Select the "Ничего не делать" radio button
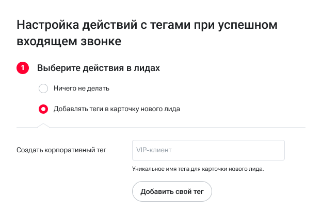Viewport: 322px width, 214px height. (43, 88)
